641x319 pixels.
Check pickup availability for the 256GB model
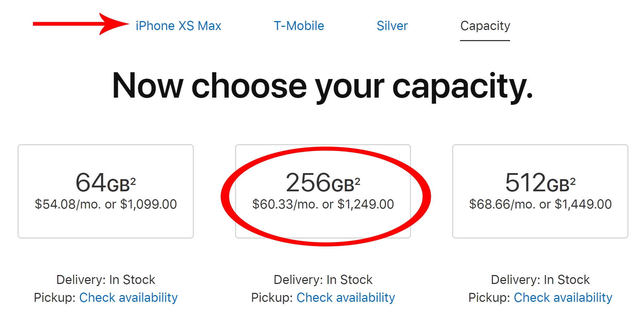[x=346, y=298]
